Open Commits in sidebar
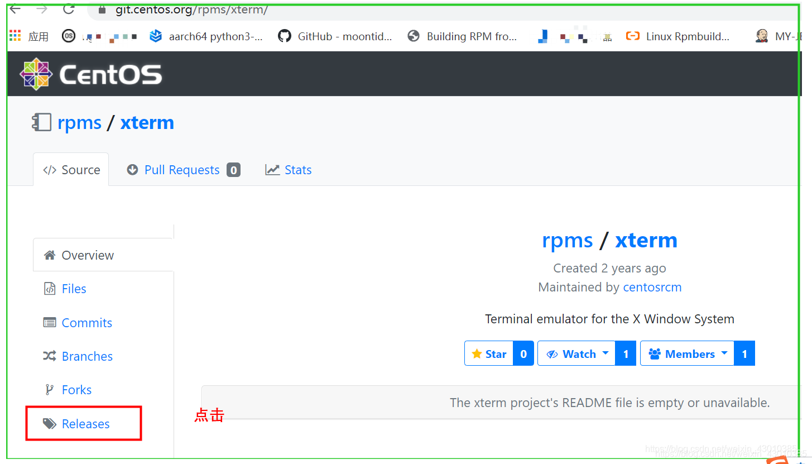Image resolution: width=812 pixels, height=464 pixels. point(87,323)
